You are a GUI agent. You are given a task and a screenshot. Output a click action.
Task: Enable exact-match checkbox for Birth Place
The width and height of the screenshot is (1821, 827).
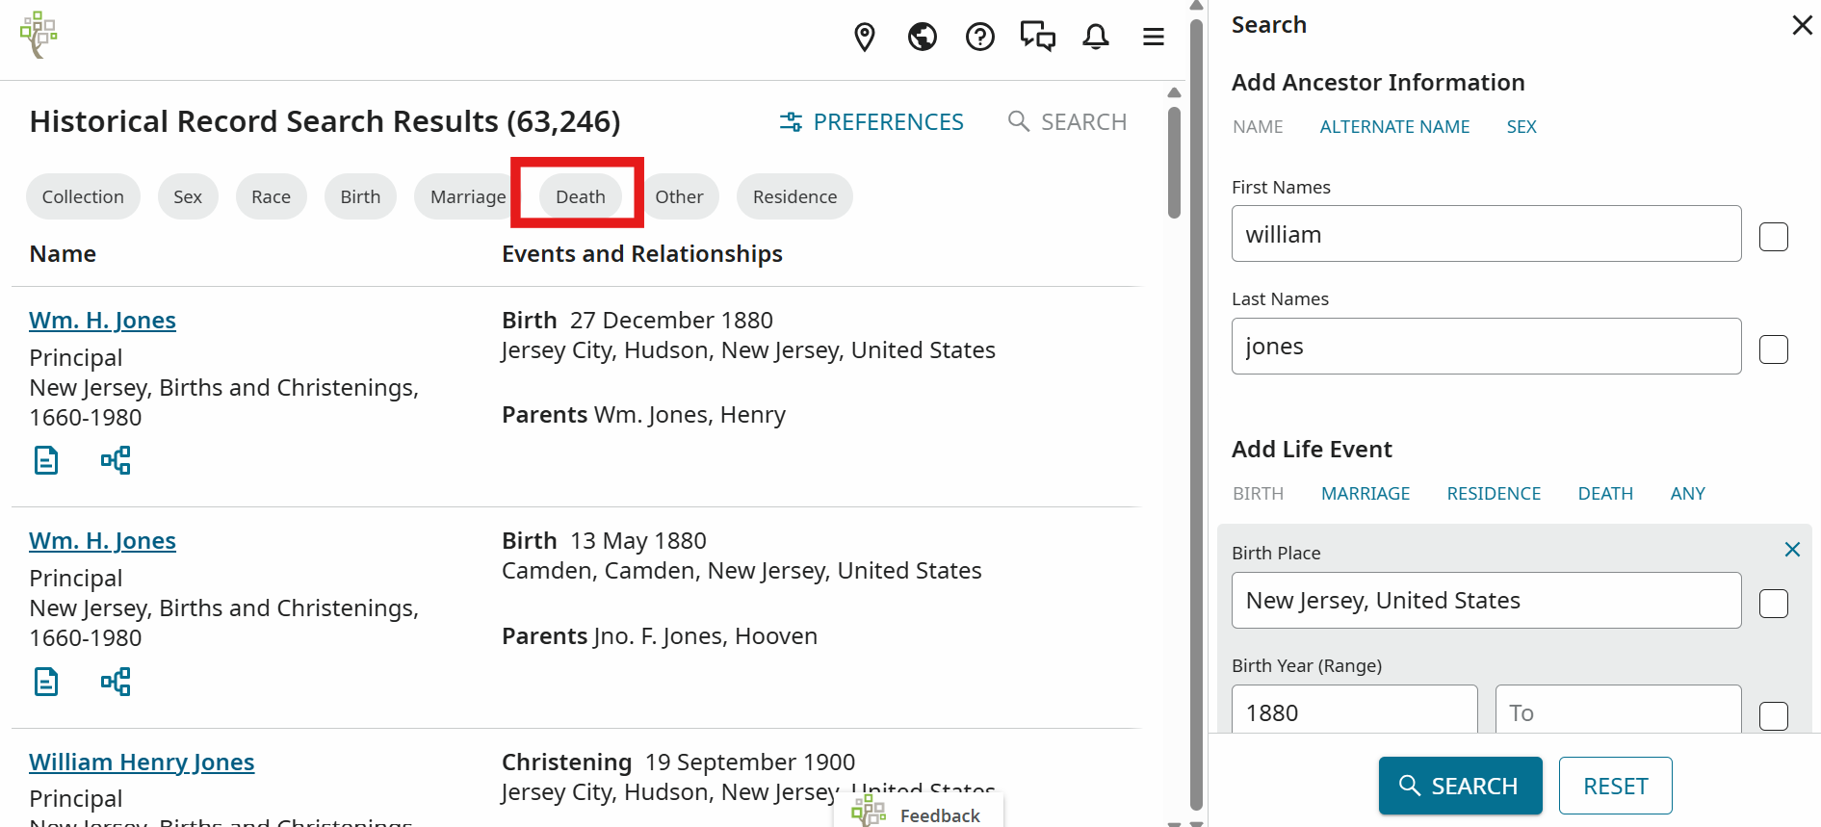[x=1773, y=604]
